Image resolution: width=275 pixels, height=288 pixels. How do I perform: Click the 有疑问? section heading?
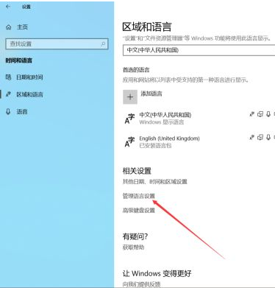tap(135, 236)
